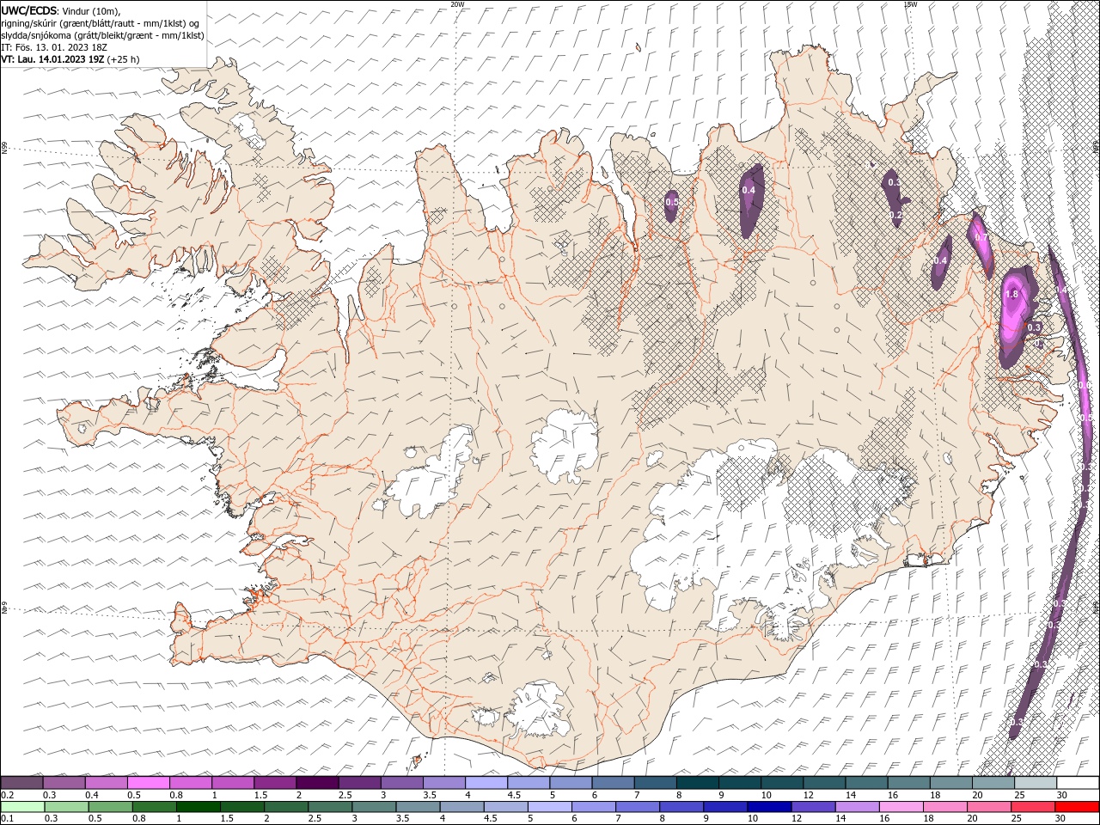Click the '30' label in the top legend row
The height and width of the screenshot is (825, 1100).
tap(1063, 795)
